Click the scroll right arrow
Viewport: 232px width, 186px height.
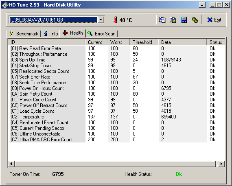[221, 164]
